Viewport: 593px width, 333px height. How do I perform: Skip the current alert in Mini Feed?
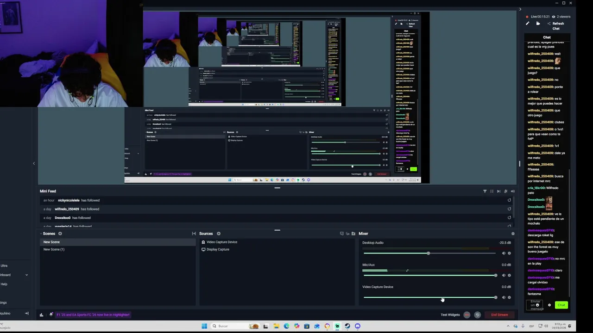pyautogui.click(x=498, y=191)
